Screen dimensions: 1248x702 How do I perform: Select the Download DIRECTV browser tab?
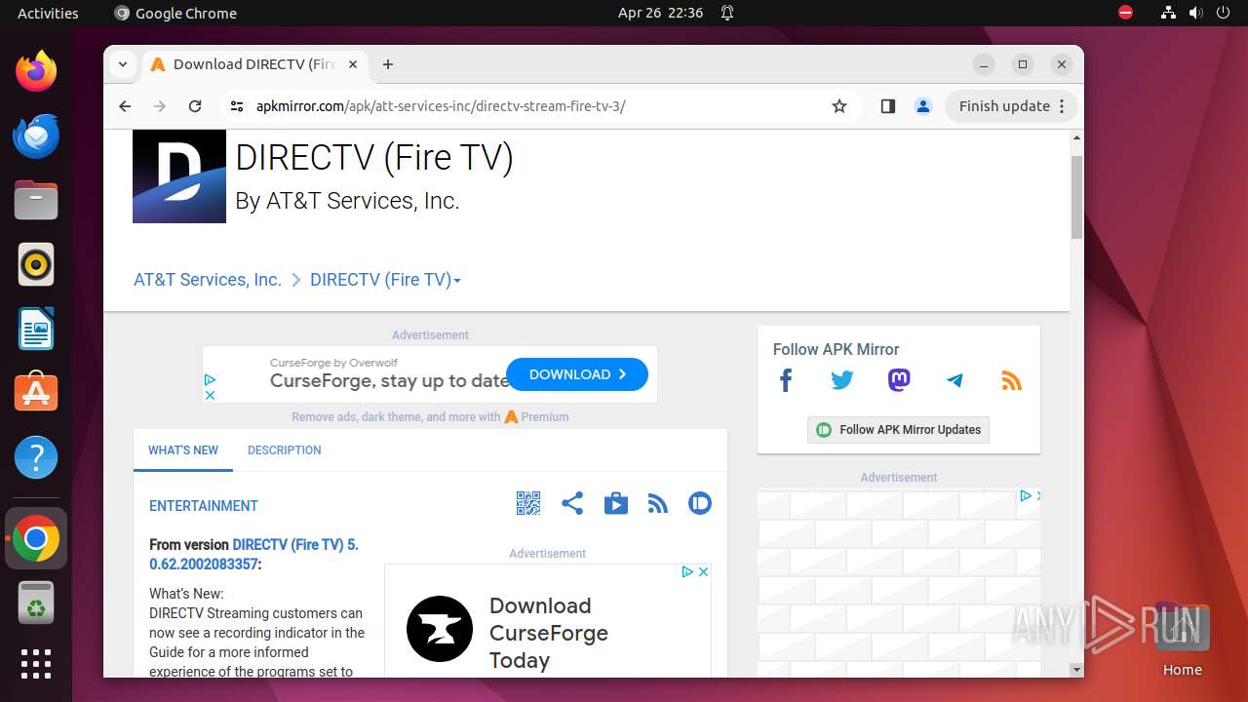click(255, 64)
